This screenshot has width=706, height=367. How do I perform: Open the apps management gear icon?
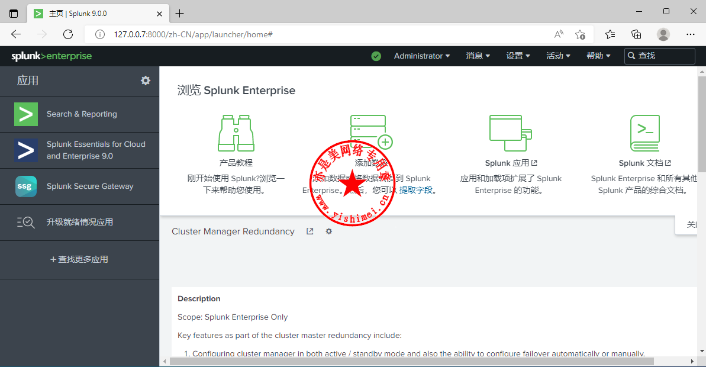pyautogui.click(x=146, y=81)
